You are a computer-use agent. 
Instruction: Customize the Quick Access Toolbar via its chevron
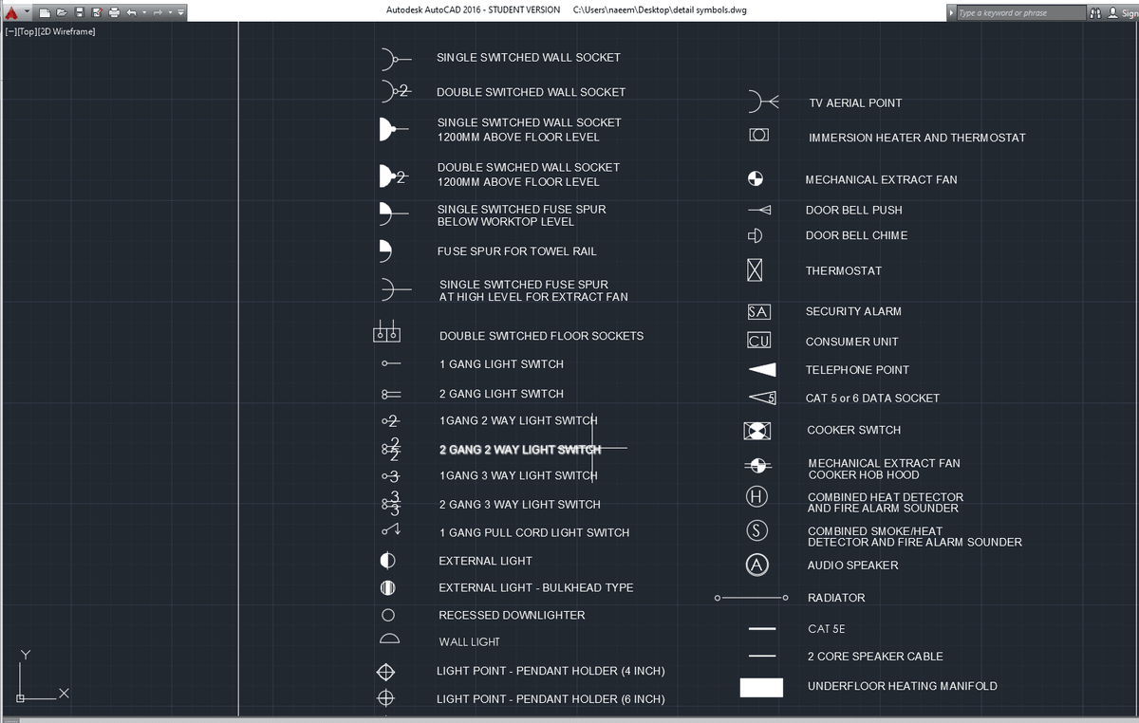pos(179,12)
